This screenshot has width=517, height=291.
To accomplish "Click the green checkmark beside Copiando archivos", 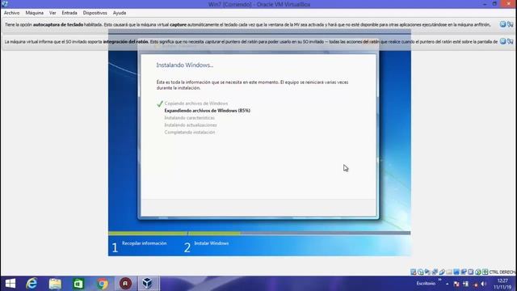I will 160,103.
